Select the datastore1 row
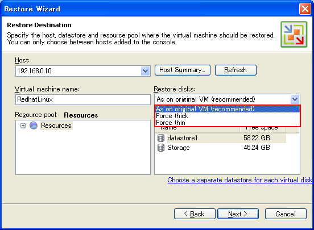 pyautogui.click(x=221, y=138)
